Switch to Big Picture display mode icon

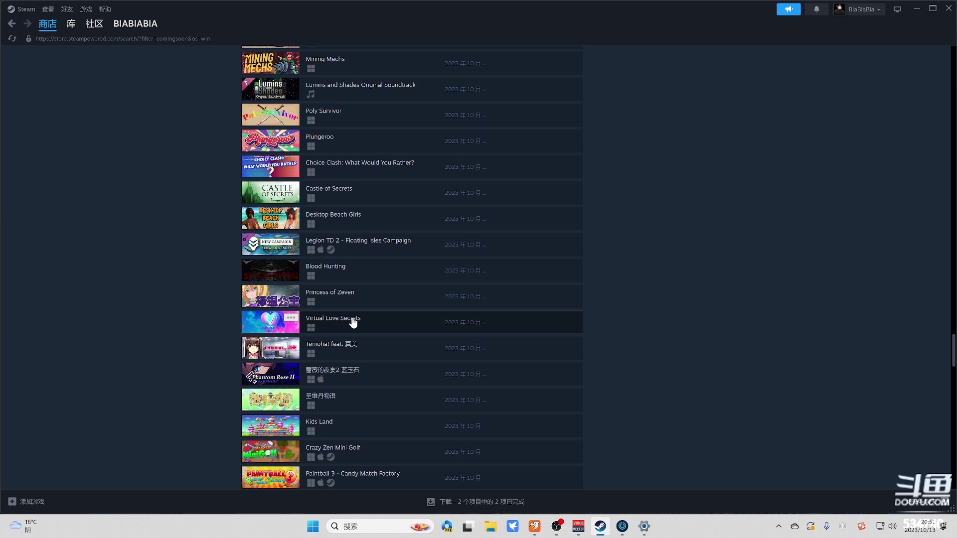pyautogui.click(x=897, y=9)
